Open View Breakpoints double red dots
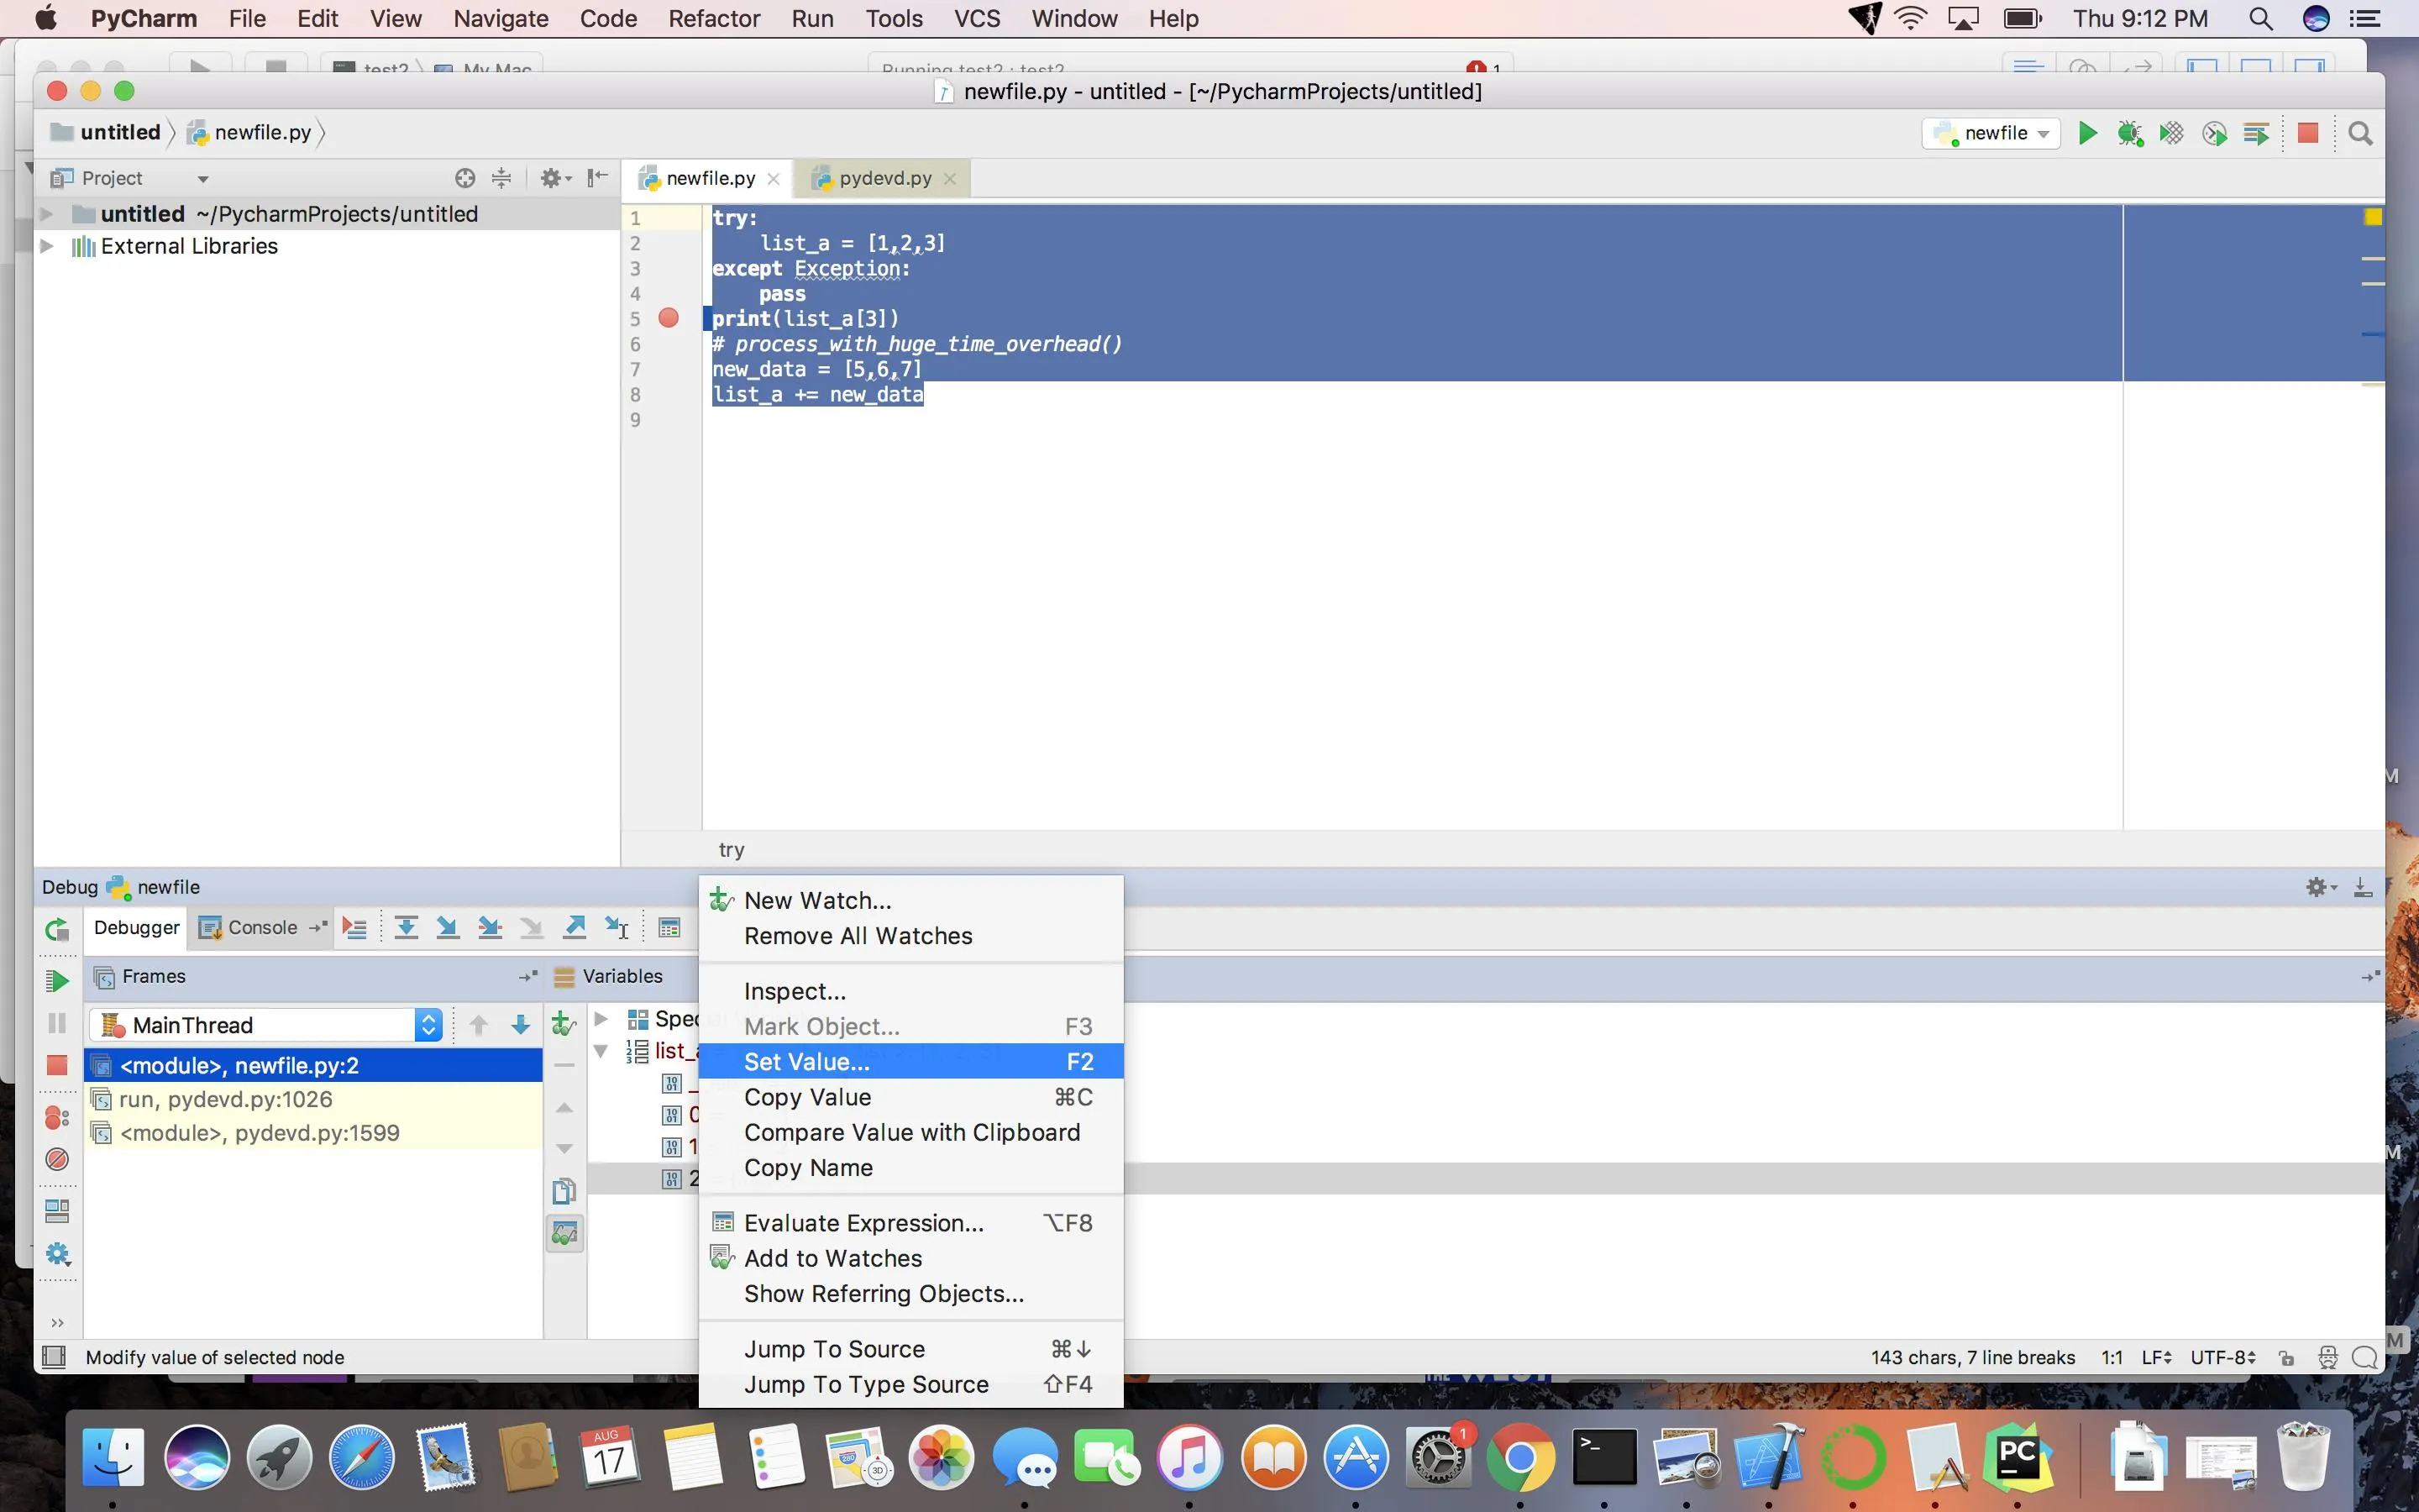The height and width of the screenshot is (1512, 2419). 57,1117
